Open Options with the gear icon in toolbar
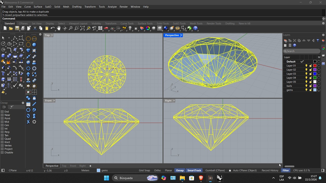This screenshot has width=326, height=183. pyautogui.click(x=178, y=28)
